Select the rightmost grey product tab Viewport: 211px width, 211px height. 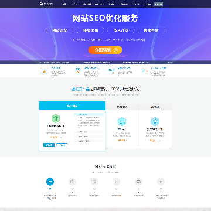pyautogui.click(x=155, y=107)
